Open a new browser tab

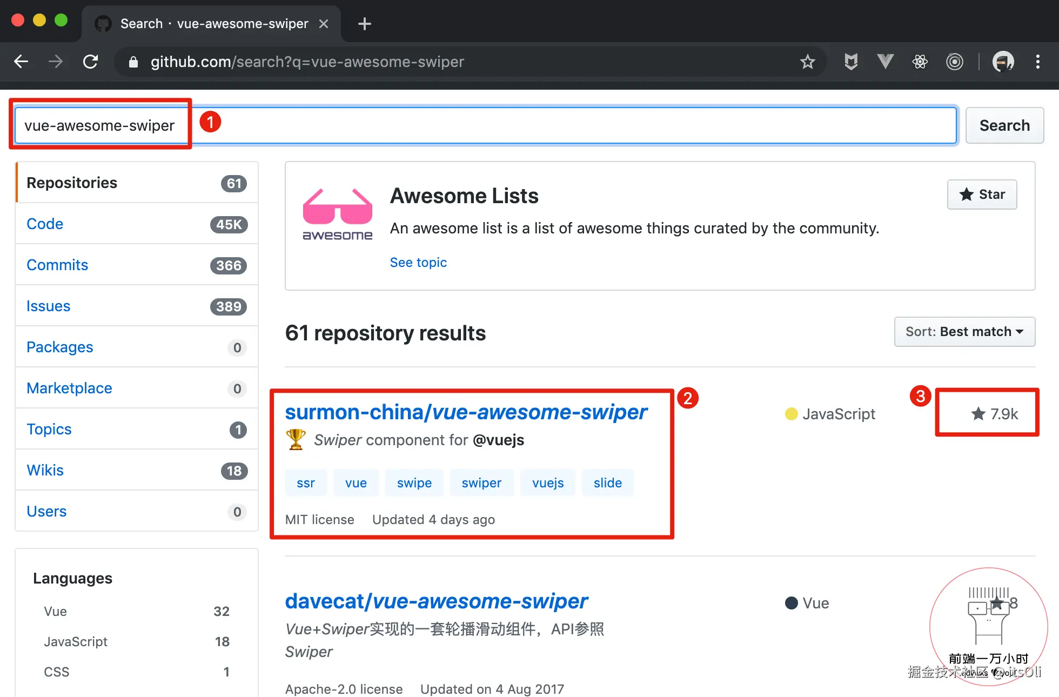click(x=365, y=24)
